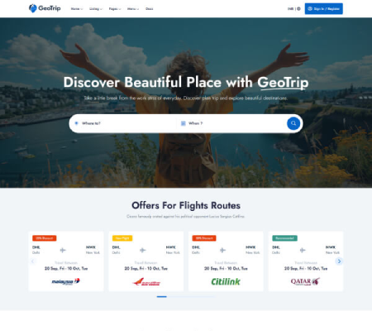Click the When? date field
Screen dimensions: 372x331
point(231,123)
